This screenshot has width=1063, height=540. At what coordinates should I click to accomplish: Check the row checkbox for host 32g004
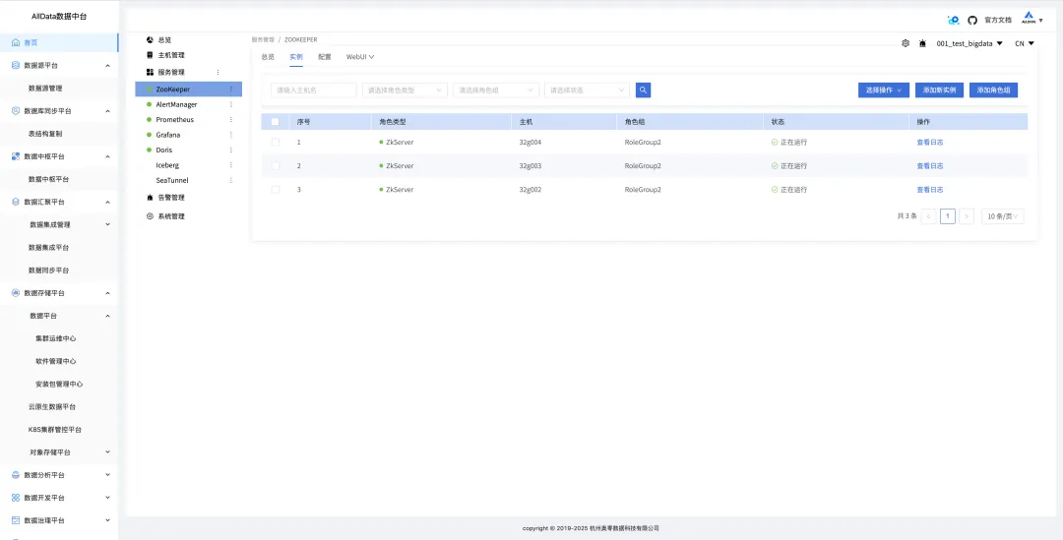tap(276, 143)
